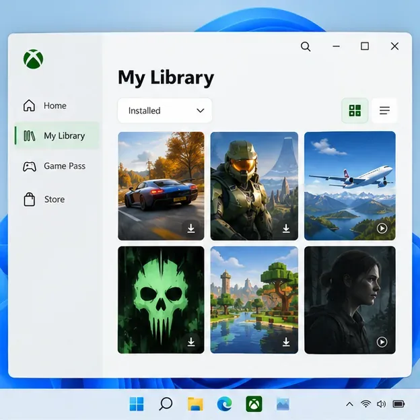
Task: Minimize the Xbox window
Action: coord(336,46)
